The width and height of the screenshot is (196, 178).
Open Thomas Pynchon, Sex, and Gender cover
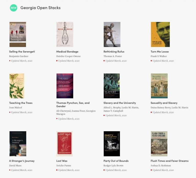[65, 86]
